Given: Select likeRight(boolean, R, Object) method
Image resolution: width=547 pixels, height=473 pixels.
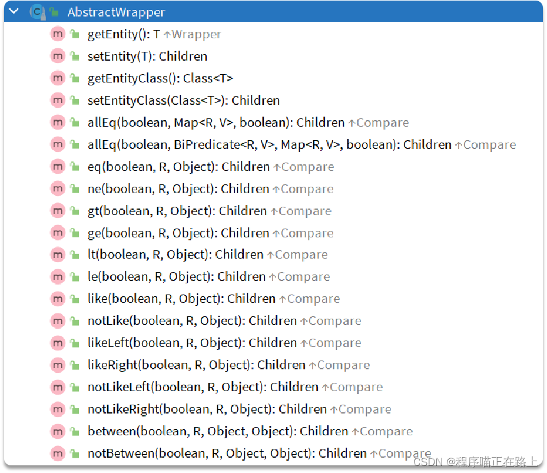Looking at the screenshot, I should tap(197, 365).
